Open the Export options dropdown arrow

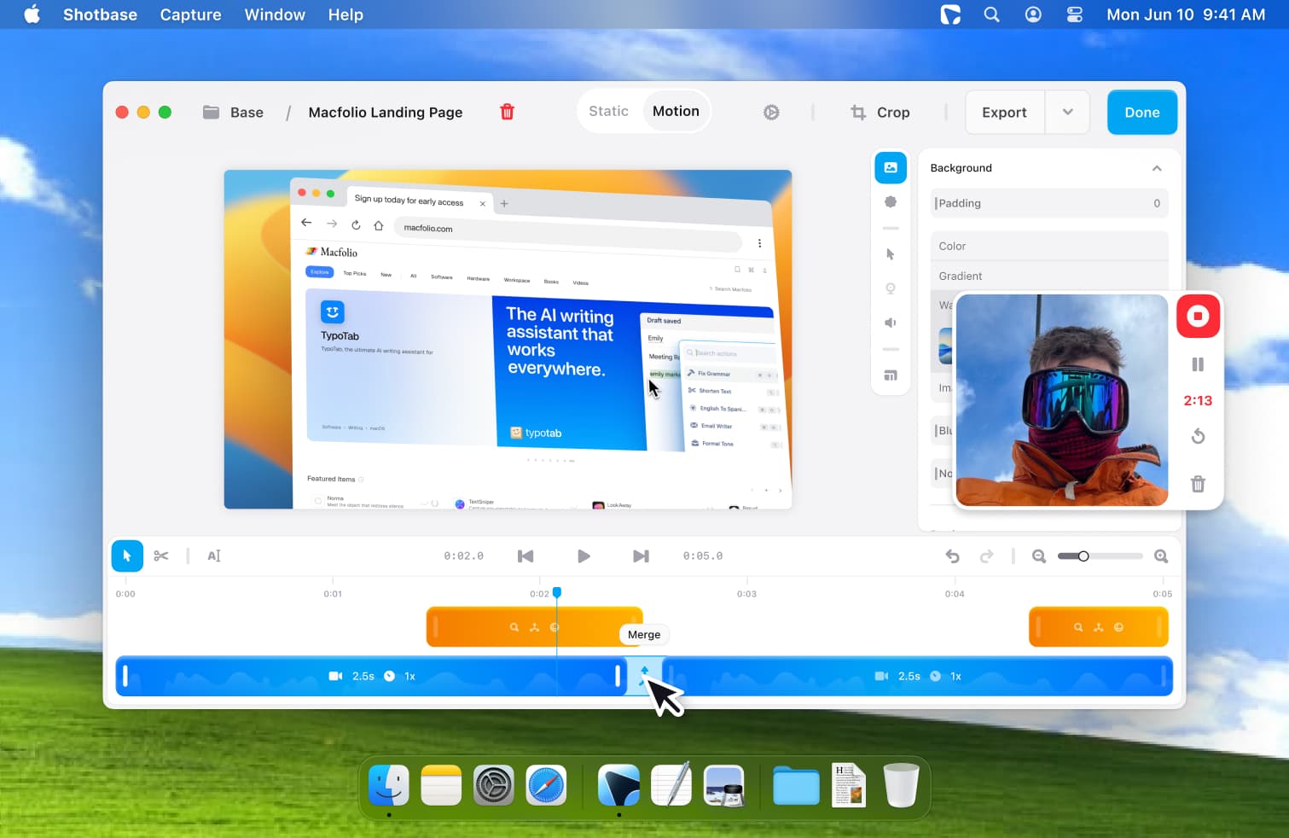[x=1067, y=112]
